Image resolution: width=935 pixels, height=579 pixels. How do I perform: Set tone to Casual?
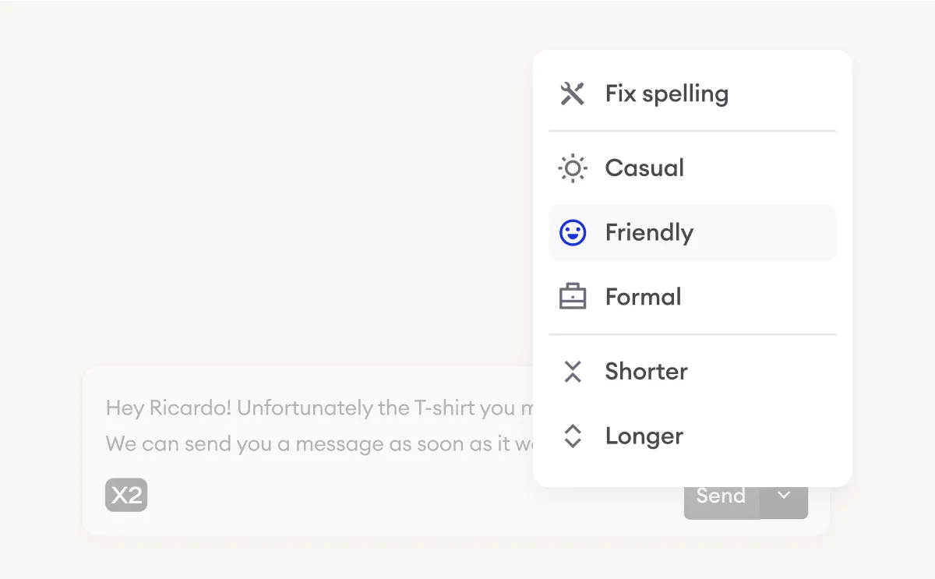coord(644,168)
